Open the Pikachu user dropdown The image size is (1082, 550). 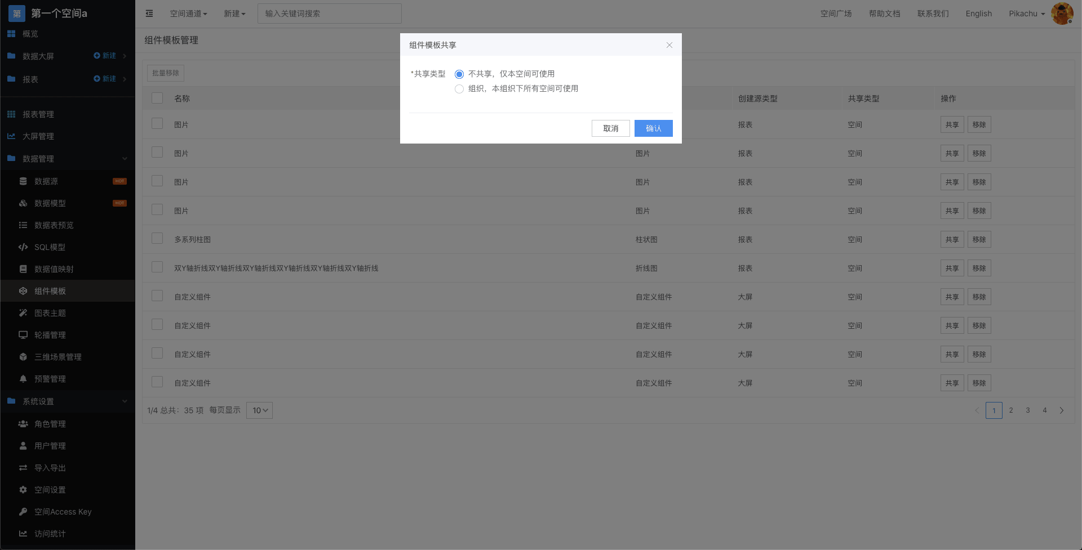1027,14
